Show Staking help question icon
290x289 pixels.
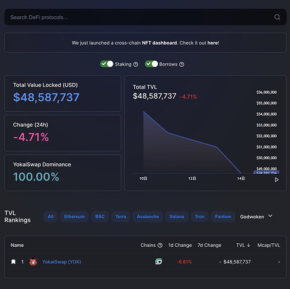pyautogui.click(x=136, y=64)
